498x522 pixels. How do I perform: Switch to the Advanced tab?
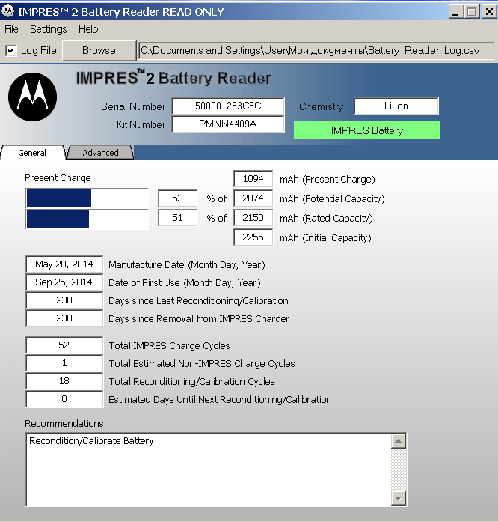click(100, 152)
